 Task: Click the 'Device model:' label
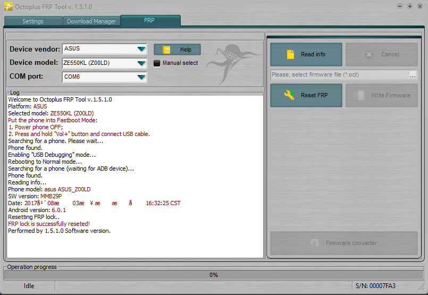coord(34,63)
